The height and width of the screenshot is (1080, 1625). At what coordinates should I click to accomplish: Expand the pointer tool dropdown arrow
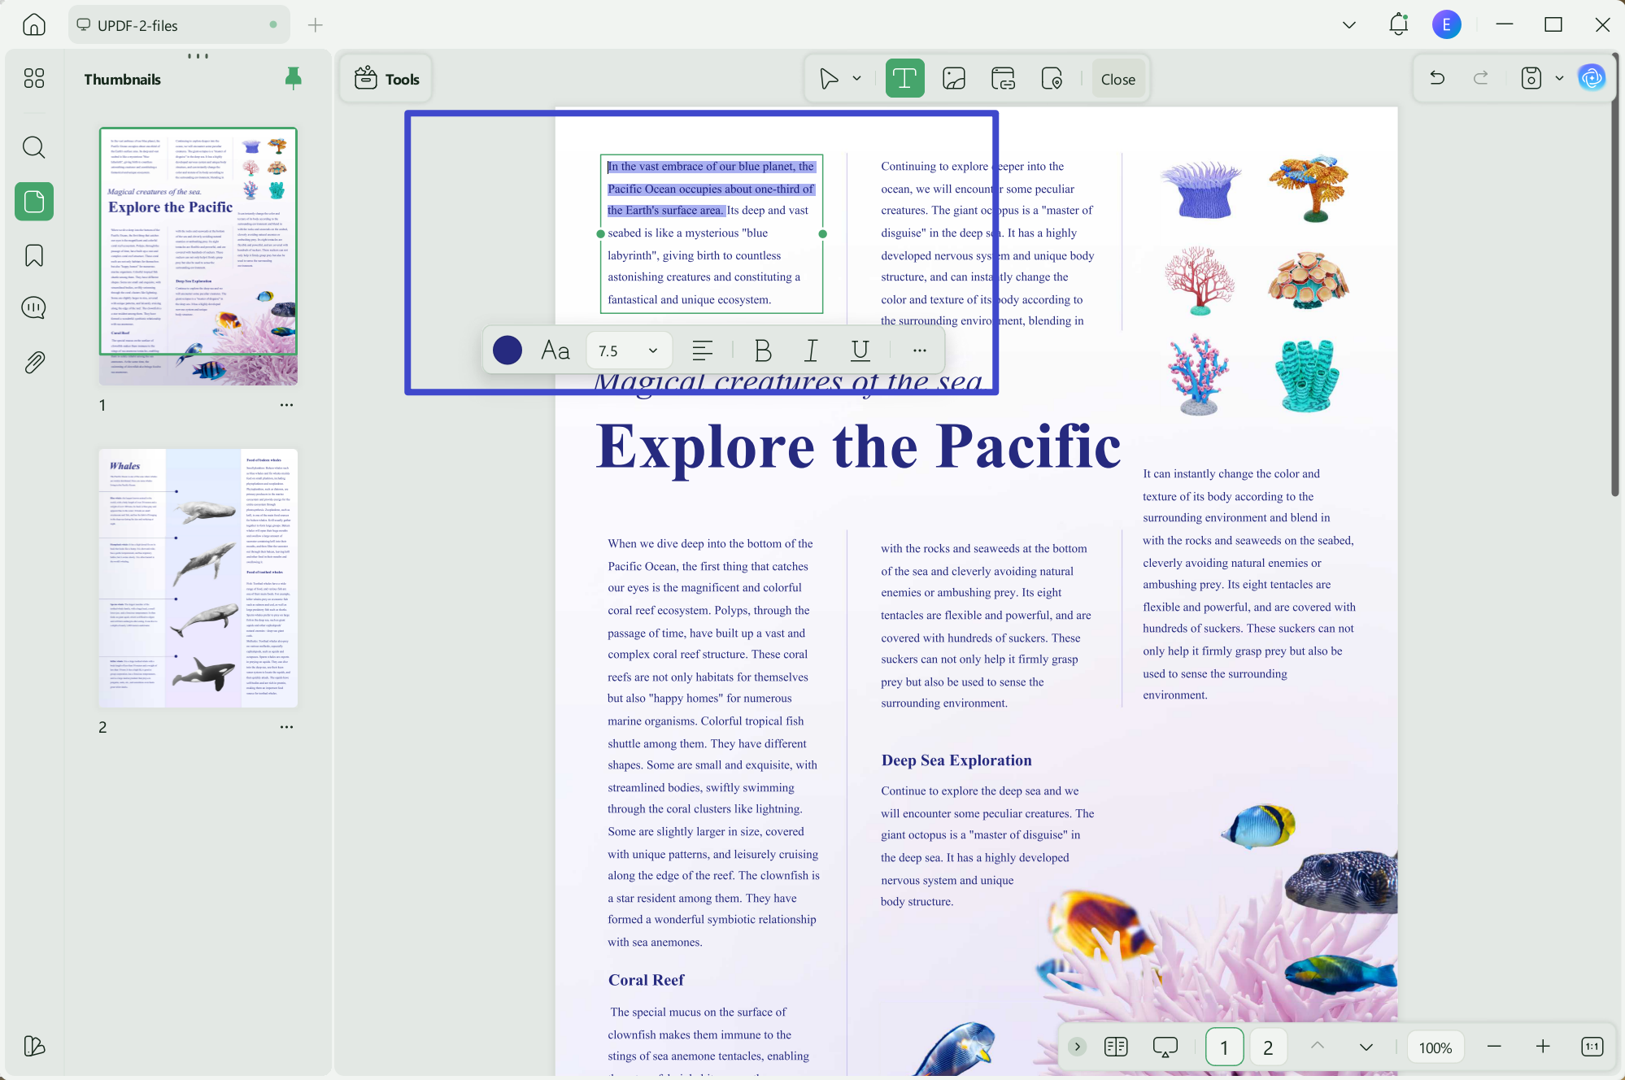(x=856, y=79)
